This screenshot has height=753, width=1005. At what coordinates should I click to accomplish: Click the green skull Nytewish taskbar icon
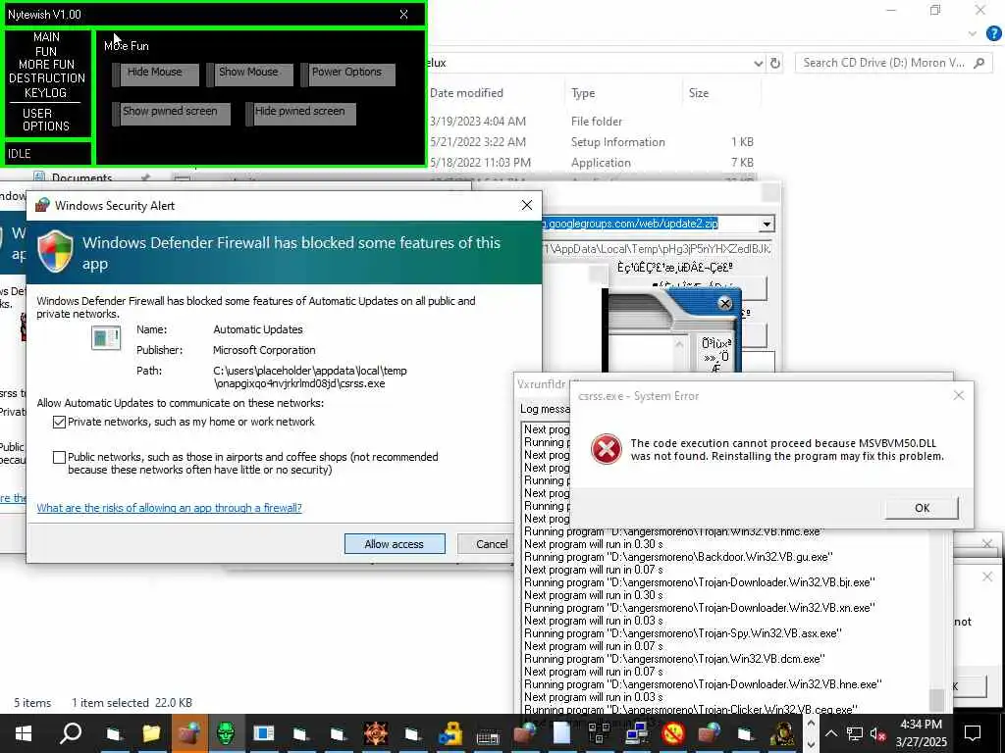pos(226,733)
